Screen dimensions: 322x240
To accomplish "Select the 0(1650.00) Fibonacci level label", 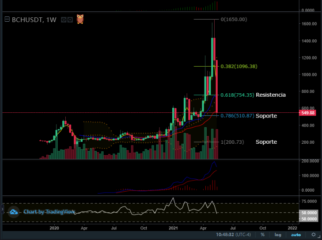I will pos(234,20).
